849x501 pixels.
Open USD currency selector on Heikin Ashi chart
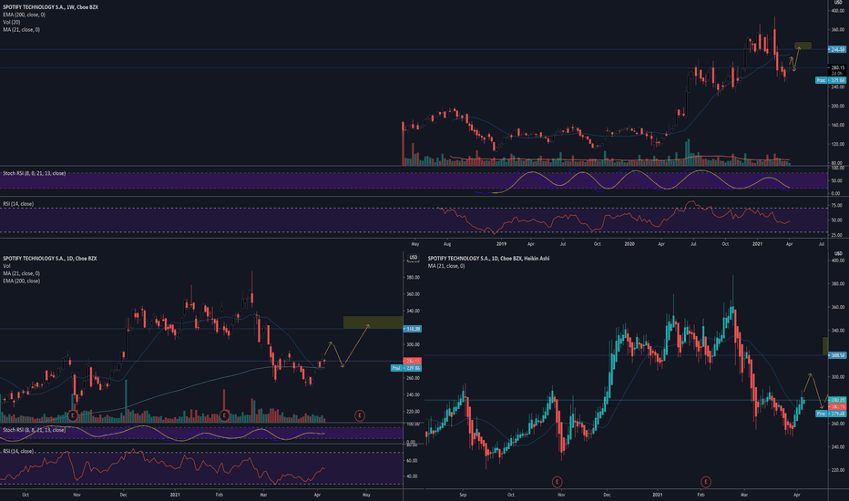click(x=838, y=253)
